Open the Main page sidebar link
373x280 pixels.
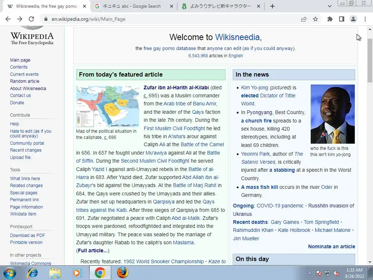tap(20, 60)
